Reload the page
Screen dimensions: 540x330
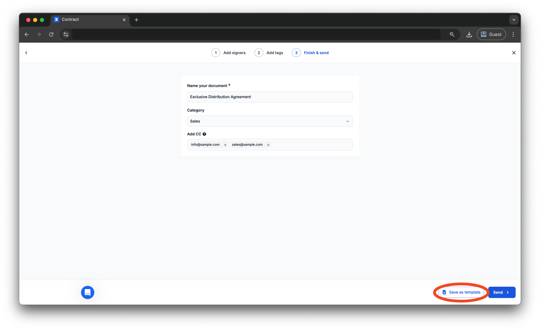tap(51, 34)
